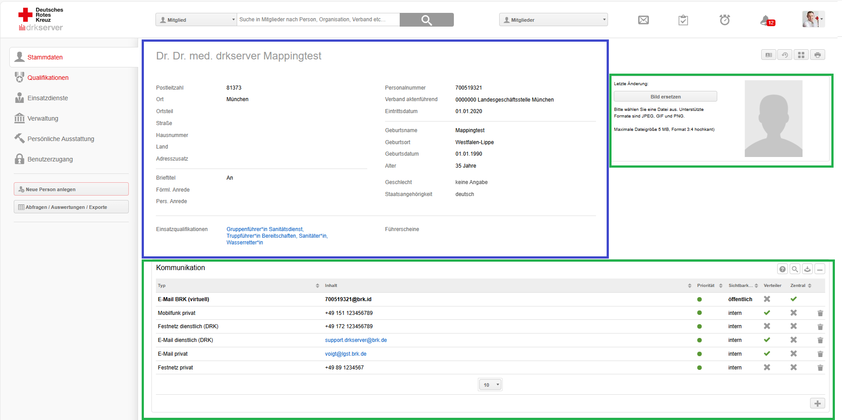Toggle Verteiler for Festnetz dienstlich (DRK)

coord(767,326)
